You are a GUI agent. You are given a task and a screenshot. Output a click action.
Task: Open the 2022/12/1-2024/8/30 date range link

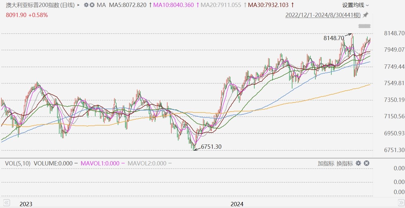[x=323, y=15]
